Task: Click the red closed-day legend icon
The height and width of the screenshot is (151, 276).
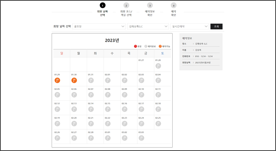Action: click(x=135, y=46)
